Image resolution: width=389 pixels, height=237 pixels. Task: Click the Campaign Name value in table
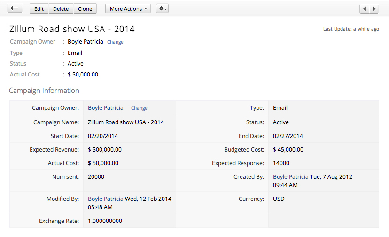click(x=126, y=122)
